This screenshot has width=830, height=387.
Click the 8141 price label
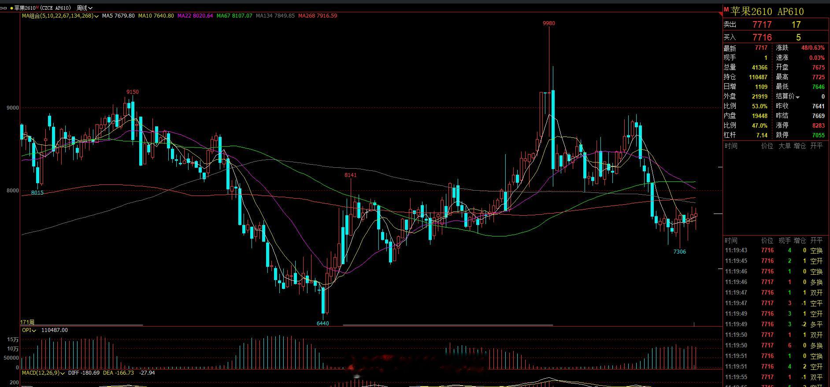(351, 175)
